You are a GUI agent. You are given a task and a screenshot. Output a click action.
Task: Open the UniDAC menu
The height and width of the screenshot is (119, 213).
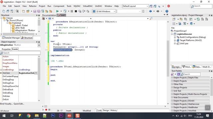pos(99,6)
